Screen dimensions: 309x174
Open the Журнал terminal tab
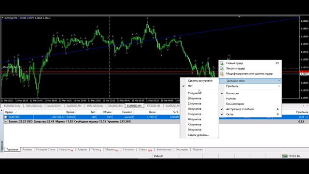[x=197, y=149]
